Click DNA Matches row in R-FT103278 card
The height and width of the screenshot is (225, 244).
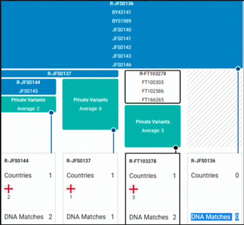[x=152, y=217]
